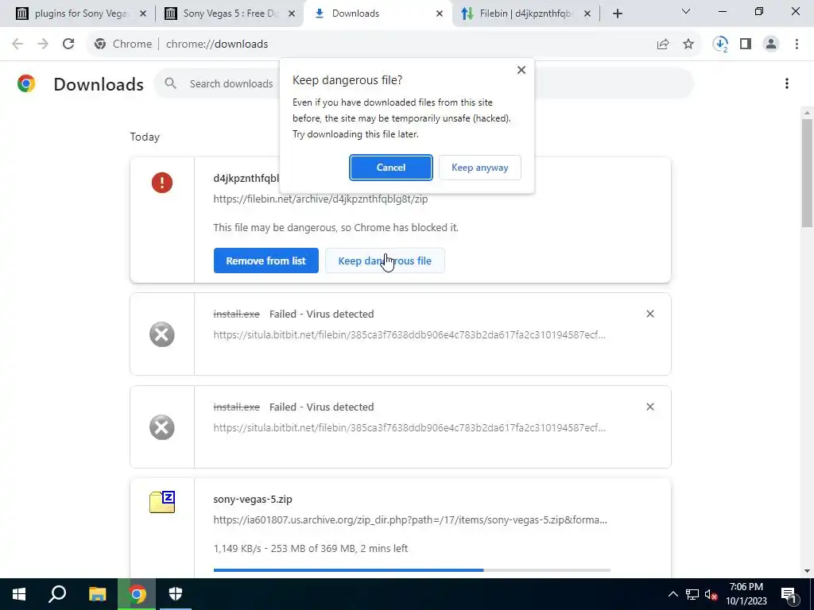
Task: Remove the first failed install.exe entry
Action: (650, 314)
